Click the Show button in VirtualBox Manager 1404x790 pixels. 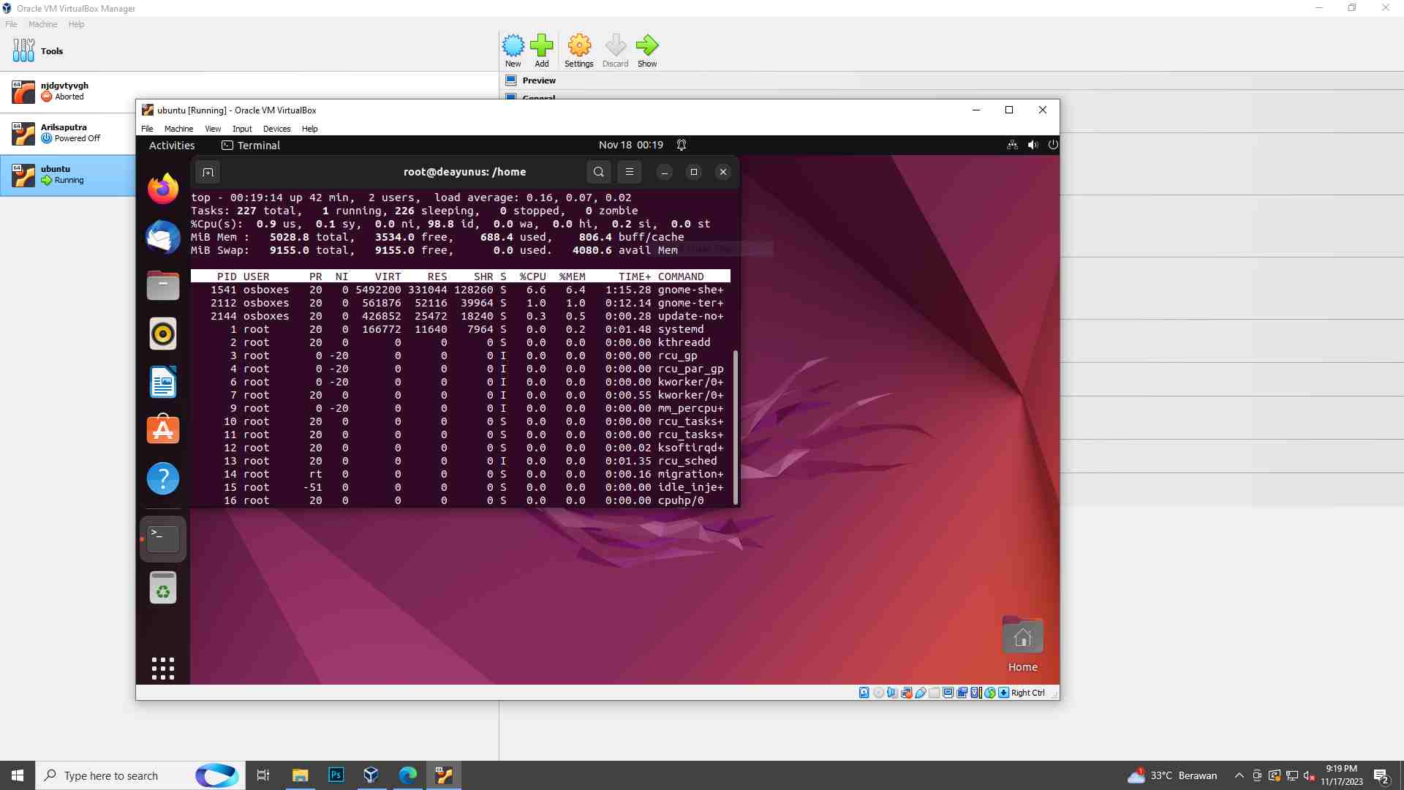pos(647,50)
